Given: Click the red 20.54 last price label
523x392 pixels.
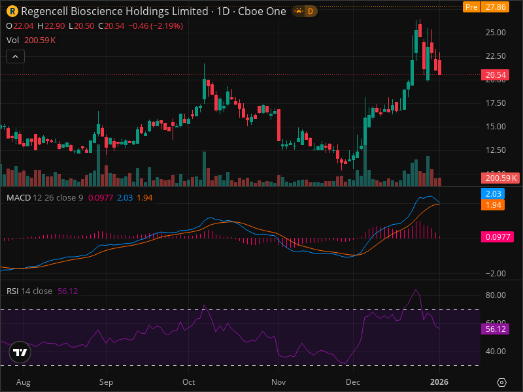Looking at the screenshot, I should [x=496, y=74].
